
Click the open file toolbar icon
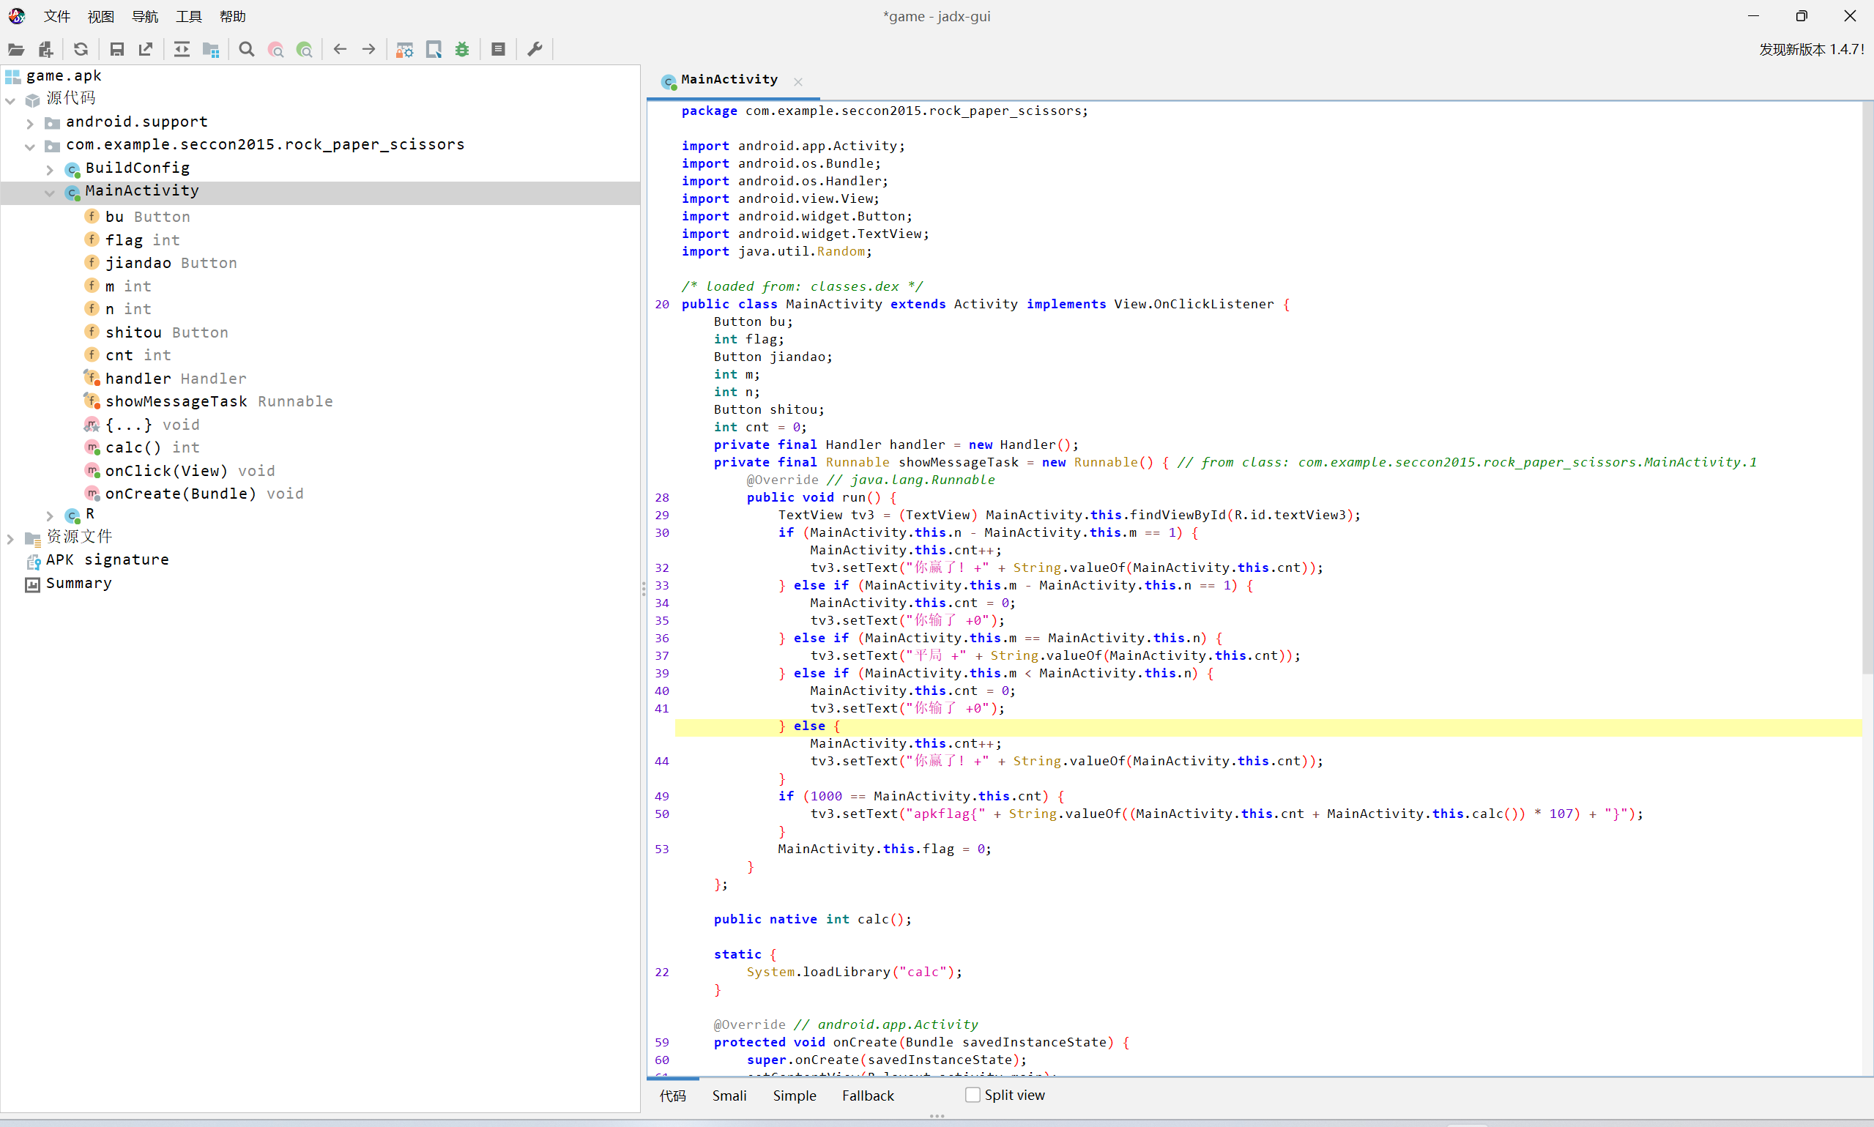click(x=16, y=49)
